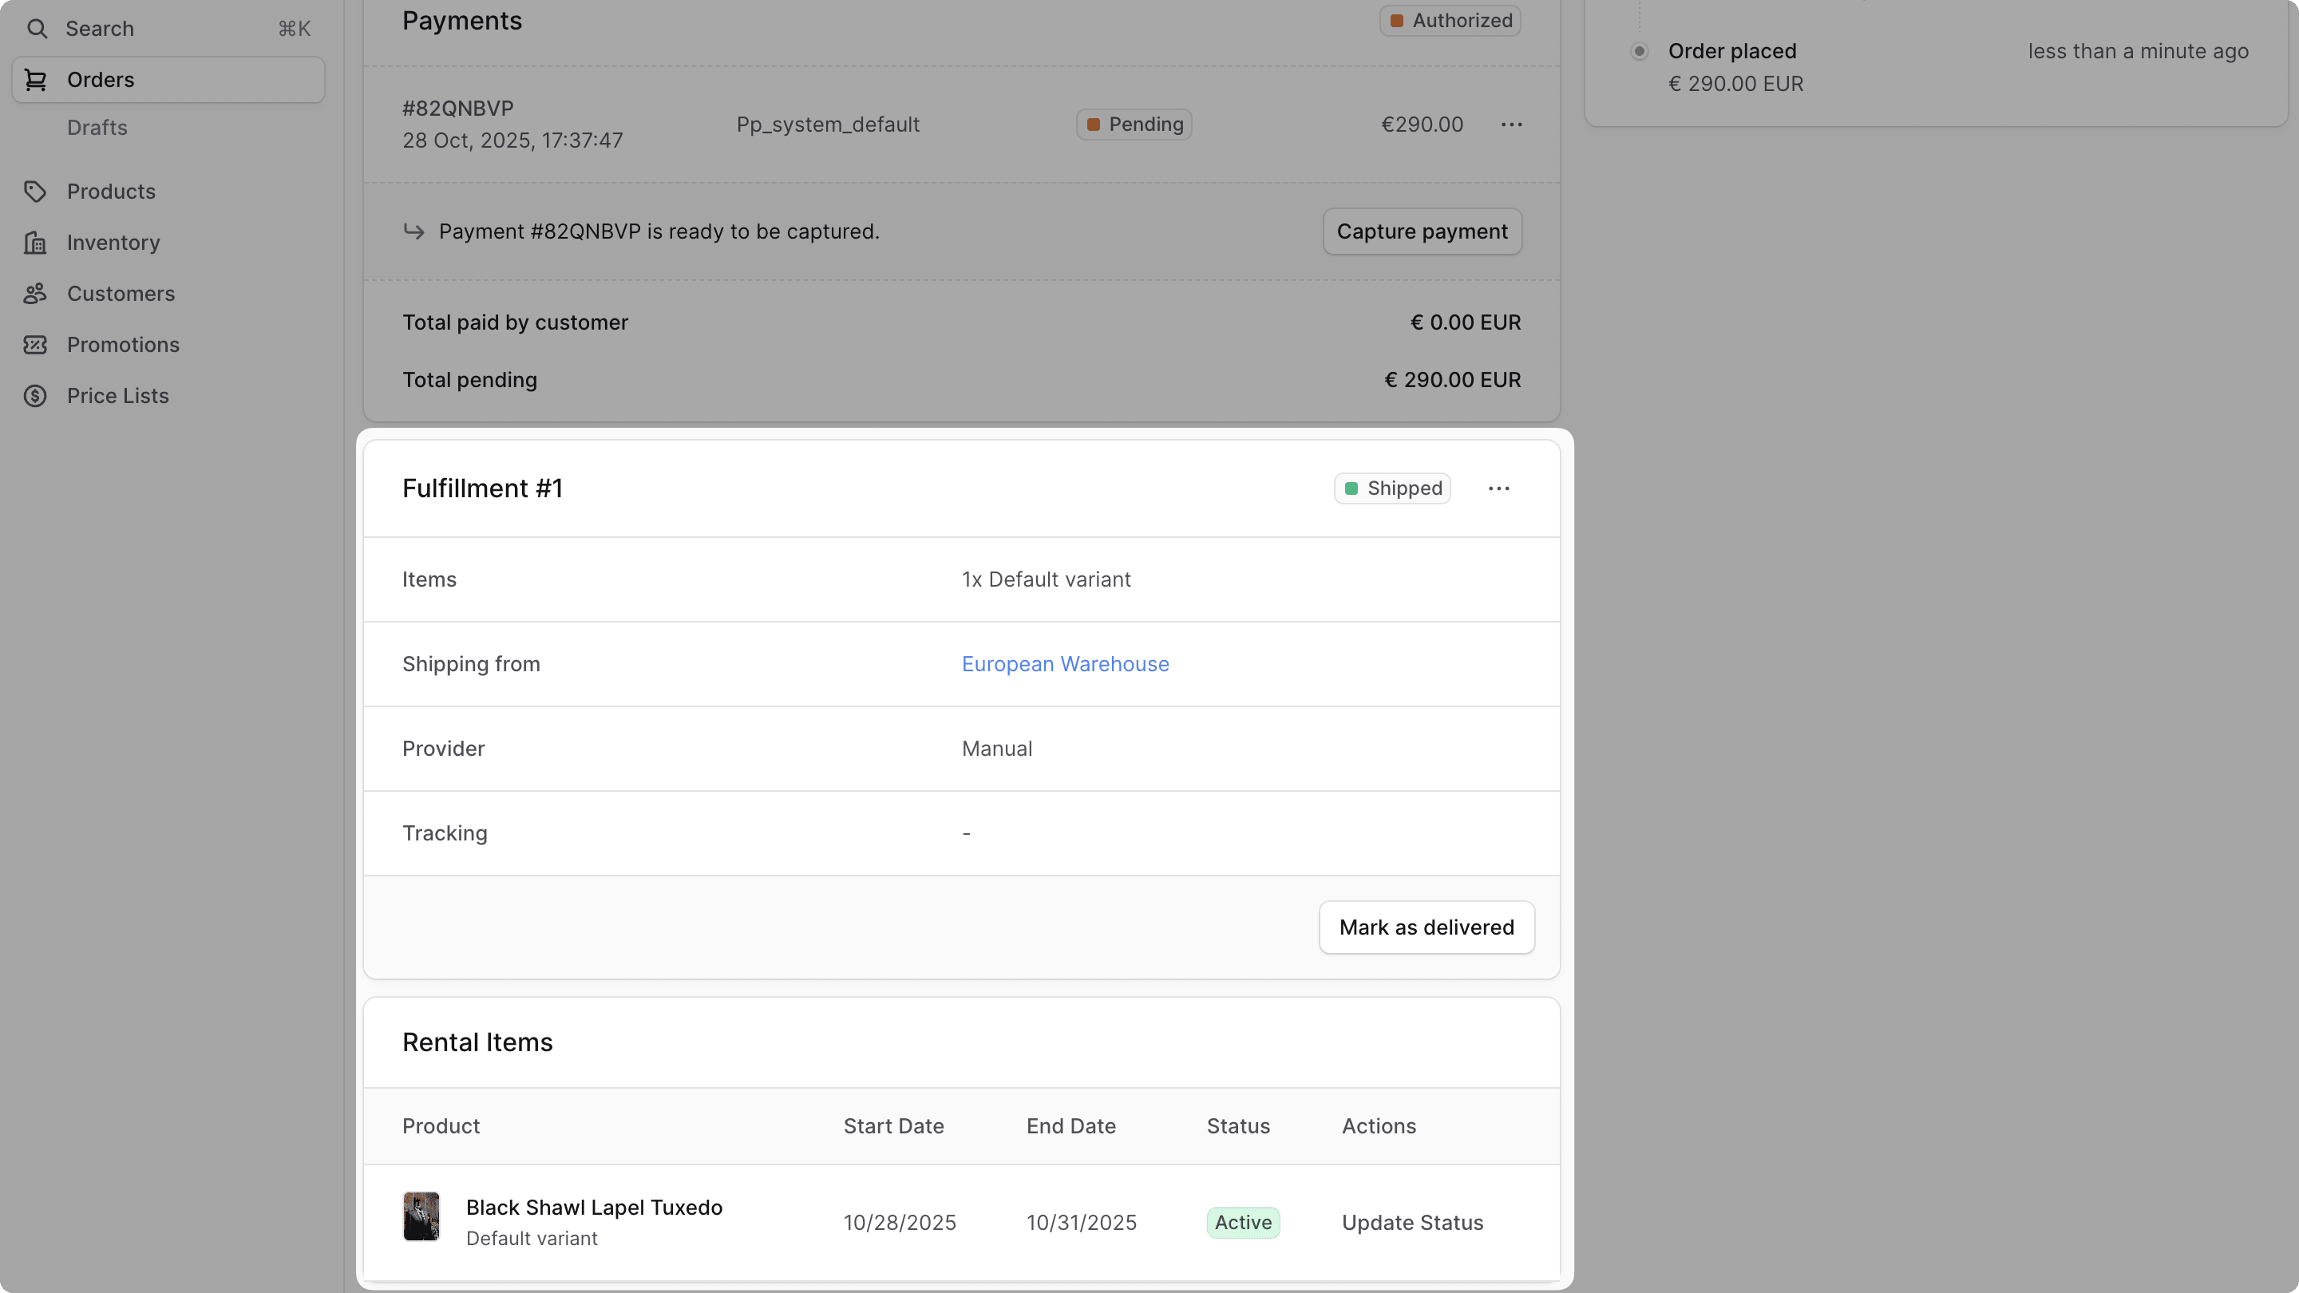Navigate to Orders in the sidebar
2299x1293 pixels.
[x=100, y=80]
